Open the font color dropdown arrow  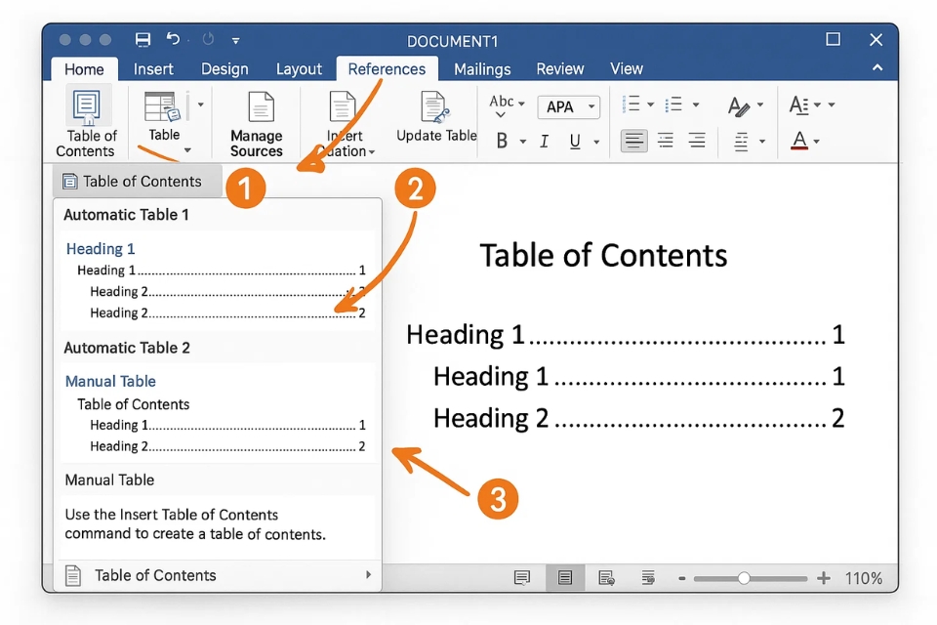(x=817, y=141)
